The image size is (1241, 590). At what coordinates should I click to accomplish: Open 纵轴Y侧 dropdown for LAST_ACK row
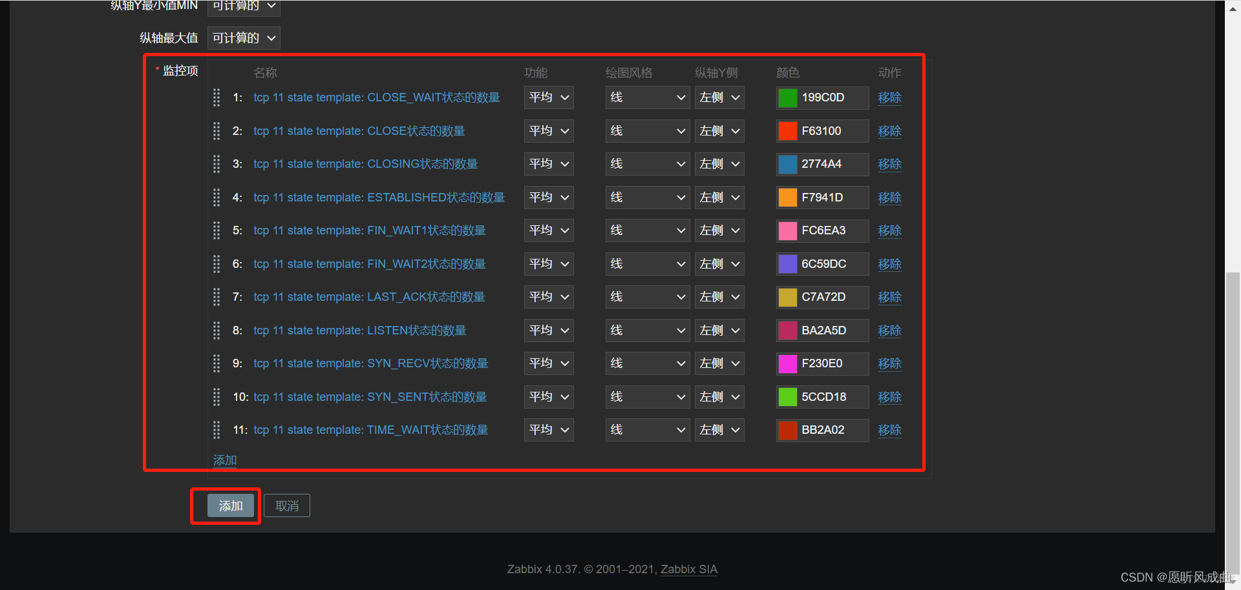click(719, 297)
